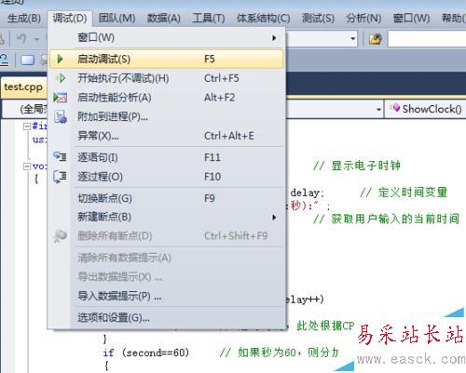Choose 切换断点(G) F9 entry
The image size is (466, 373).
click(167, 198)
